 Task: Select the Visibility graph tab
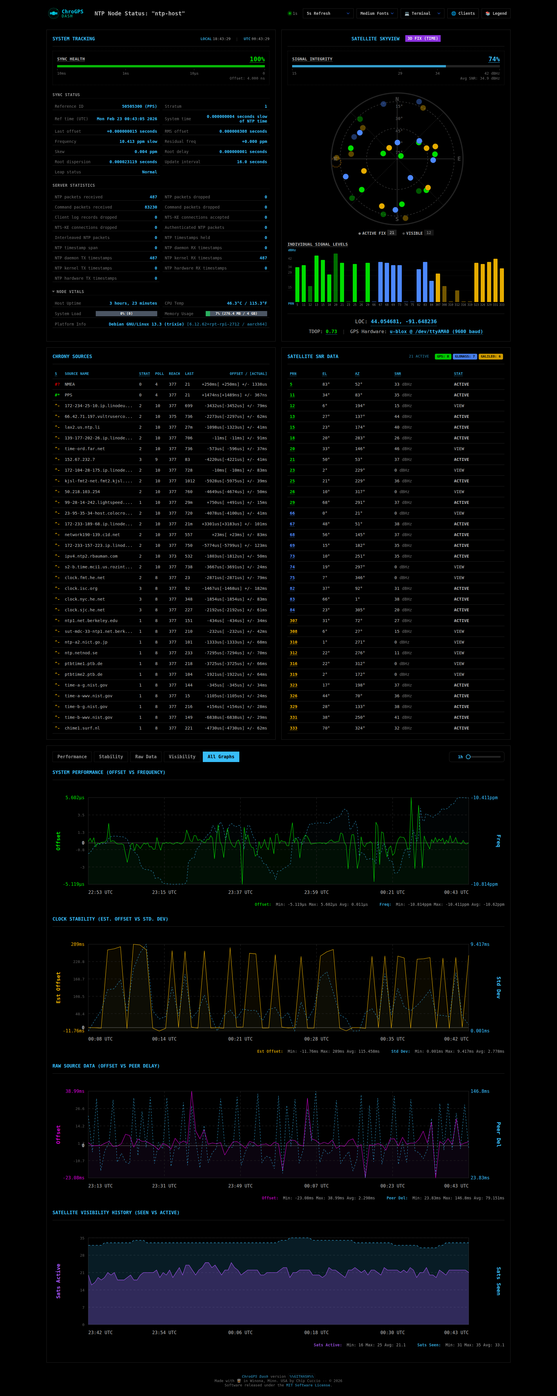(182, 757)
